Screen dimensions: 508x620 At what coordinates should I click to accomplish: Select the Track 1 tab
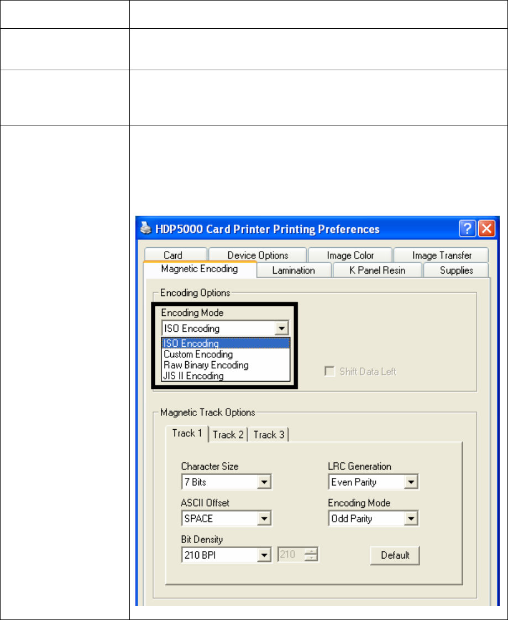pyautogui.click(x=187, y=434)
